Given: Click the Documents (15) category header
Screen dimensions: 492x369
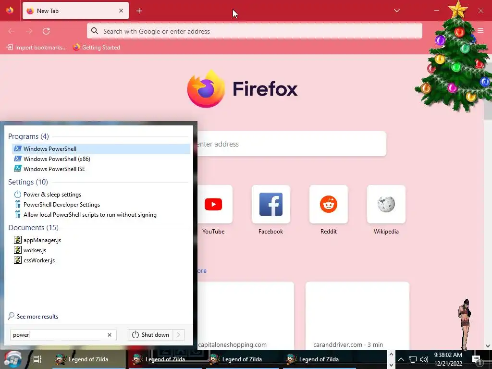Looking at the screenshot, I should (x=33, y=228).
